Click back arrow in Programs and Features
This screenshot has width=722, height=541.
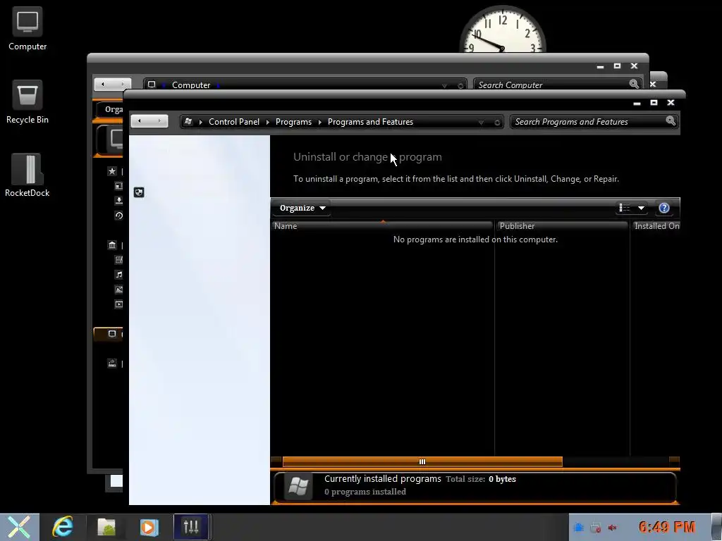click(x=140, y=121)
